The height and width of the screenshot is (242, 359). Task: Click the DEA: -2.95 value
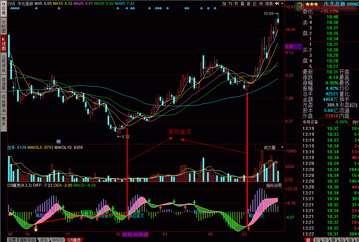(x=63, y=185)
